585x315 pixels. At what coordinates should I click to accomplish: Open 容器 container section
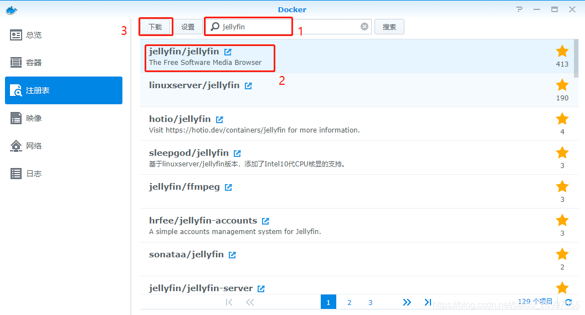63,63
